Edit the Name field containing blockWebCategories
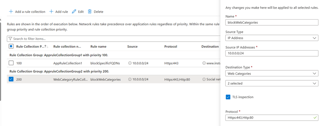The height and width of the screenshot is (126, 320). [272, 22]
